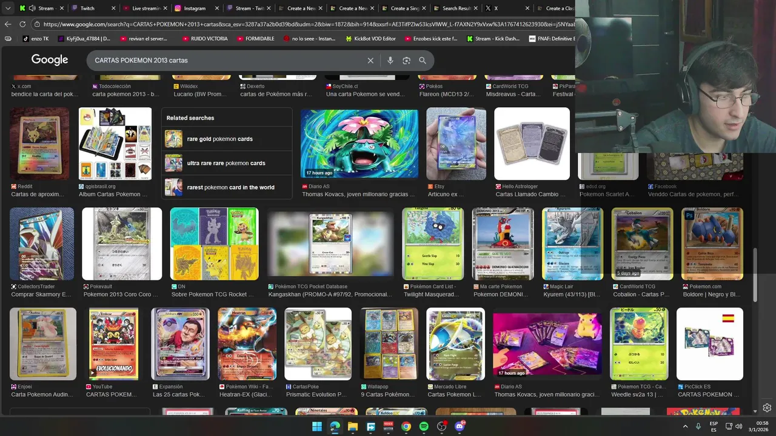Open Google Chrome from the taskbar

[x=406, y=426]
